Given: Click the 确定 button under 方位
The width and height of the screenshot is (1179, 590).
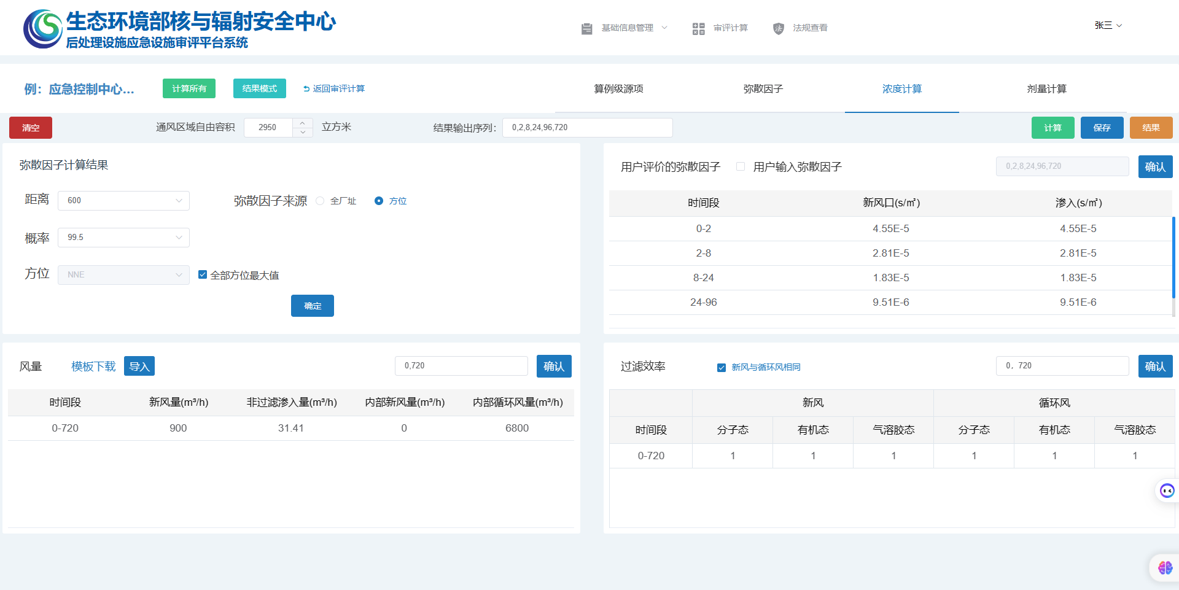Looking at the screenshot, I should point(313,306).
